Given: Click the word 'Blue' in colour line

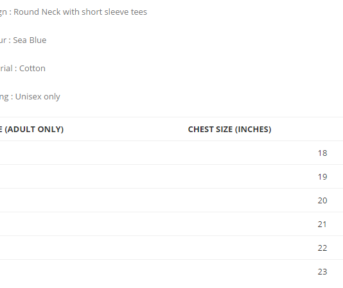Looking at the screenshot, I should pos(38,40).
